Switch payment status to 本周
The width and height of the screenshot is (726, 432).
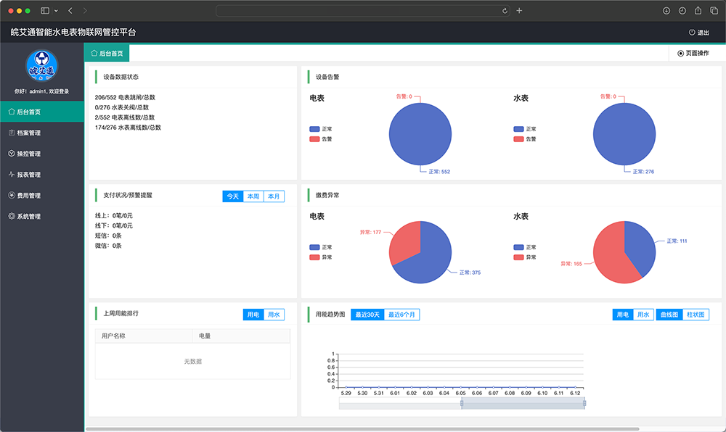point(253,196)
